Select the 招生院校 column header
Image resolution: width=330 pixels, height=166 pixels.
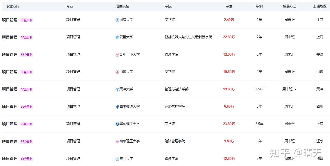click(122, 6)
